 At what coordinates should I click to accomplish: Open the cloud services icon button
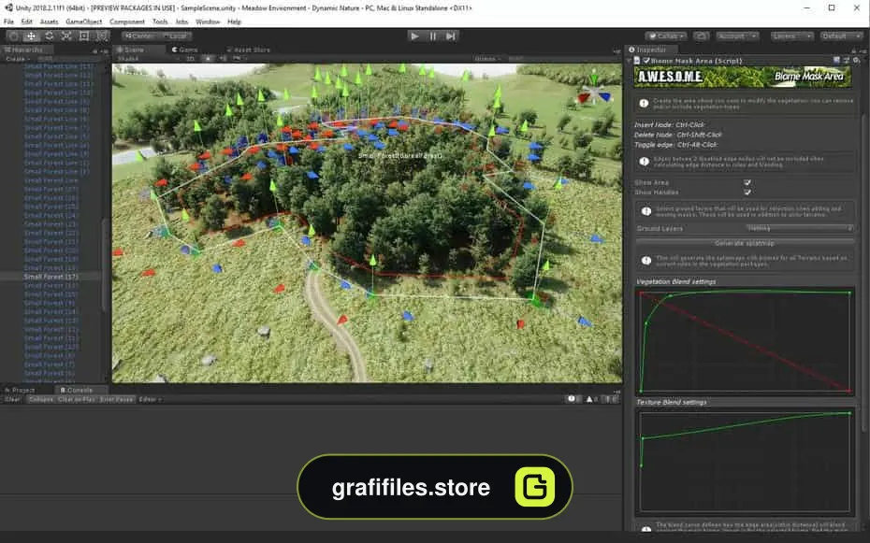702,36
